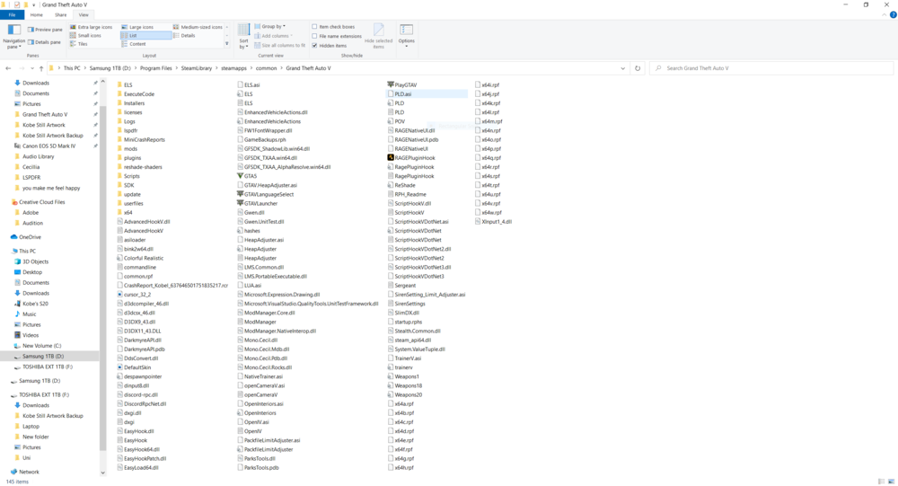Choose Medium-sized icons layout
Viewport: 898px width, 486px height.
tap(198, 27)
